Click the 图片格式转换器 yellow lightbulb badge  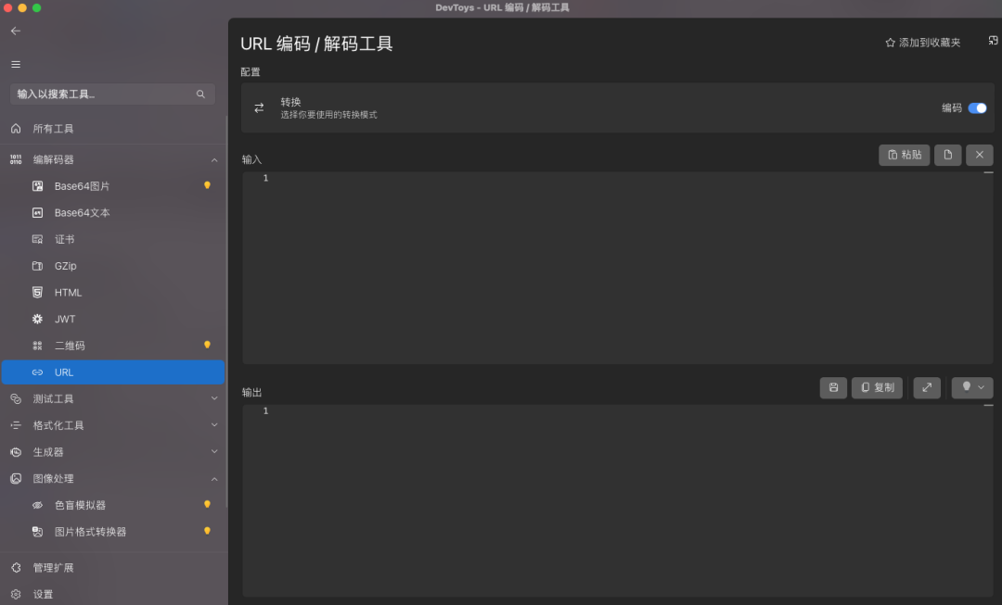click(207, 531)
